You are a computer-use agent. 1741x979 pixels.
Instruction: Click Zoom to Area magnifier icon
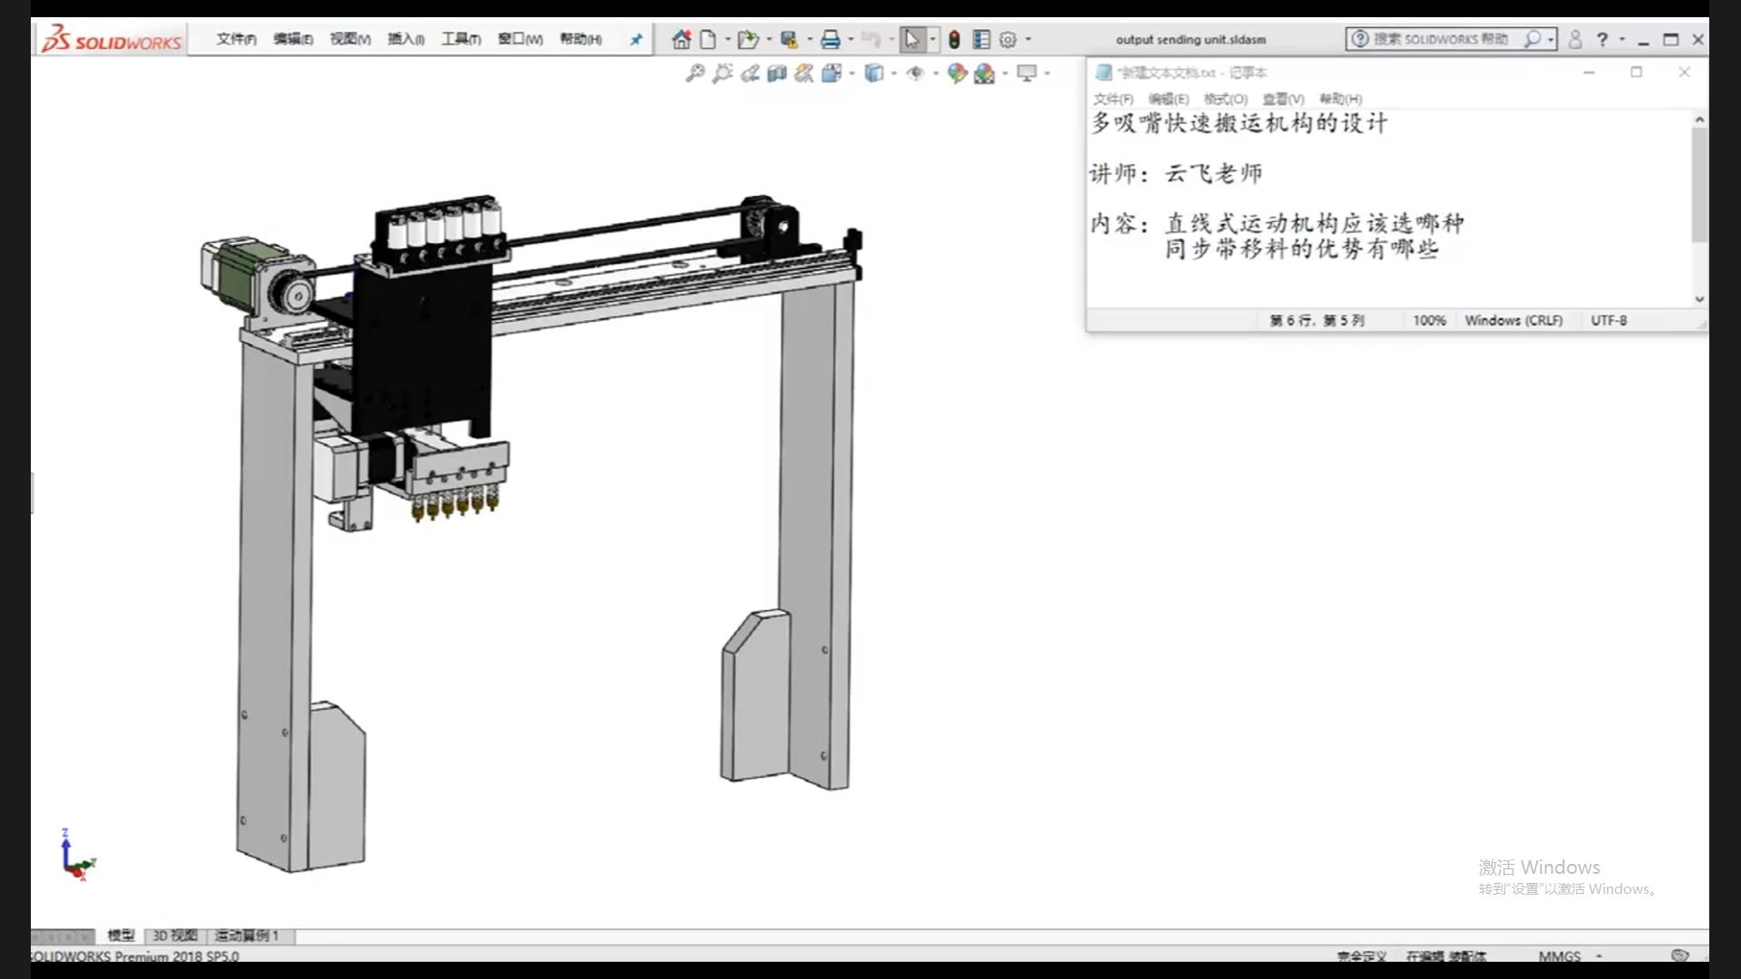723,73
